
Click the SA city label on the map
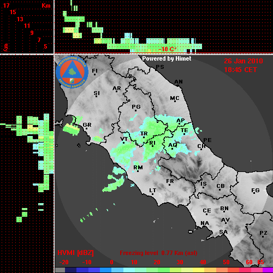pos(223,232)
